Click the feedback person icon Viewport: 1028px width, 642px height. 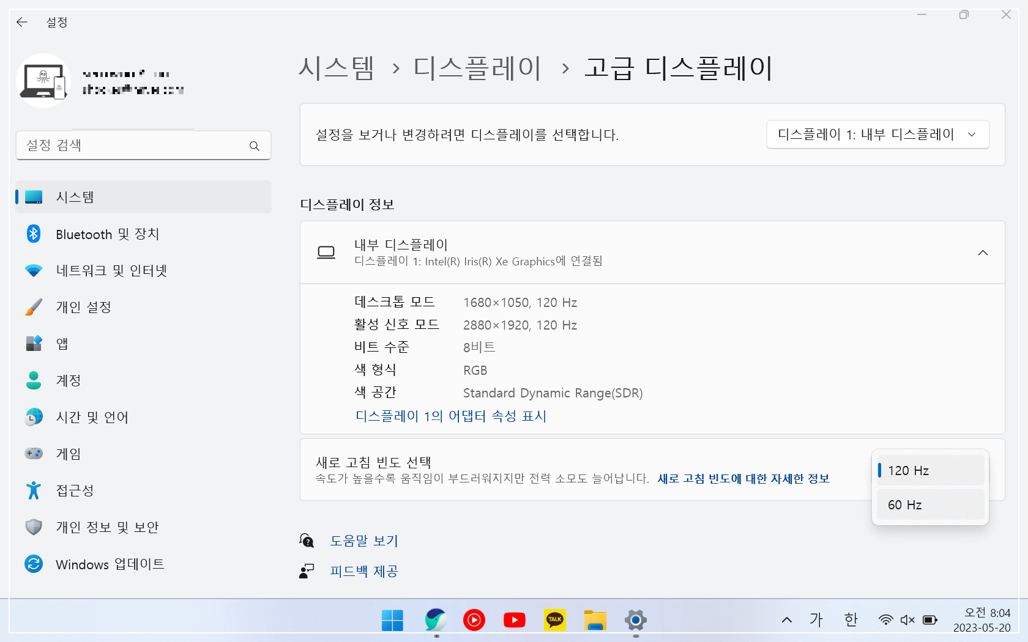307,571
